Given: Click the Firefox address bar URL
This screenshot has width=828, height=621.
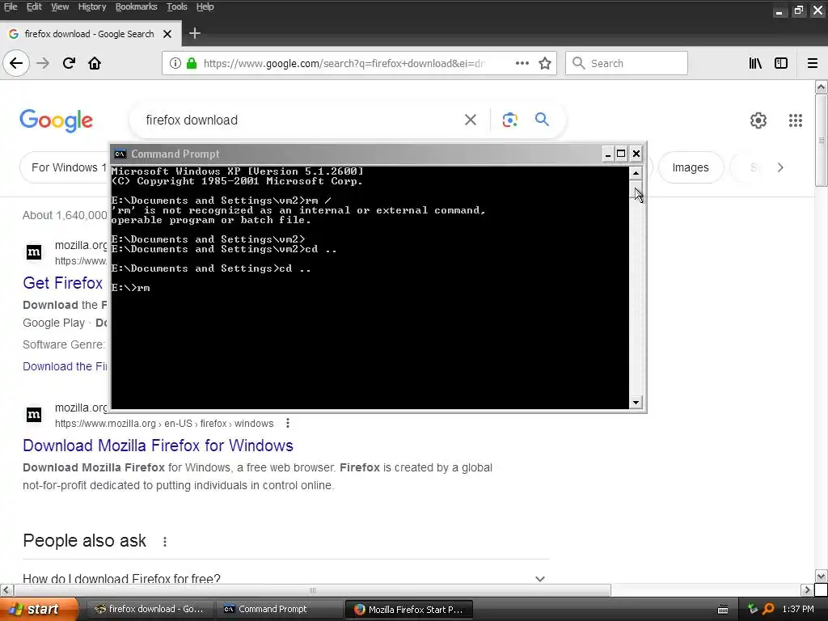Looking at the screenshot, I should (x=344, y=63).
